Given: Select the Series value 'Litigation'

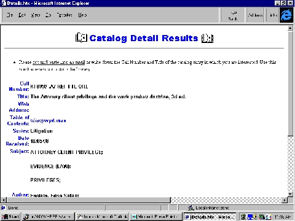Looking at the screenshot, I should (x=41, y=131).
